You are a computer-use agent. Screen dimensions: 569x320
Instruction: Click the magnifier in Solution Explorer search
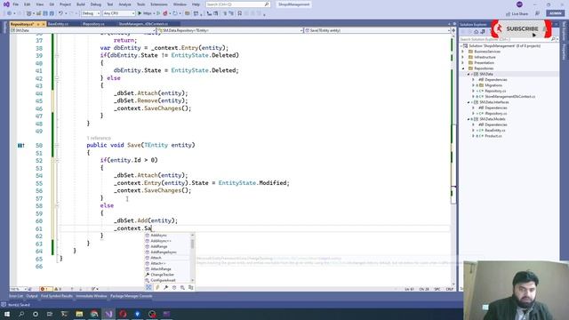click(553, 39)
